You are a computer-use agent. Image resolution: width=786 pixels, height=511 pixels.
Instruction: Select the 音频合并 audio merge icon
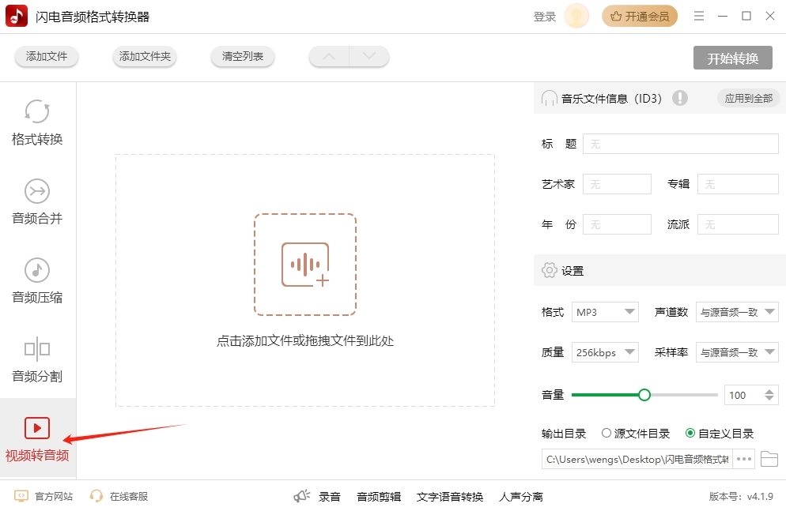coord(37,190)
